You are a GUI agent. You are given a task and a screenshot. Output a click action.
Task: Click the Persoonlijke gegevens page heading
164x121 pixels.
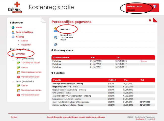[x=71, y=22]
